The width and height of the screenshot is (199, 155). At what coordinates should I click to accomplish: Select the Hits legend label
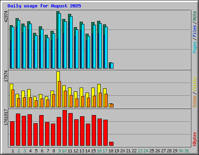tap(194, 16)
